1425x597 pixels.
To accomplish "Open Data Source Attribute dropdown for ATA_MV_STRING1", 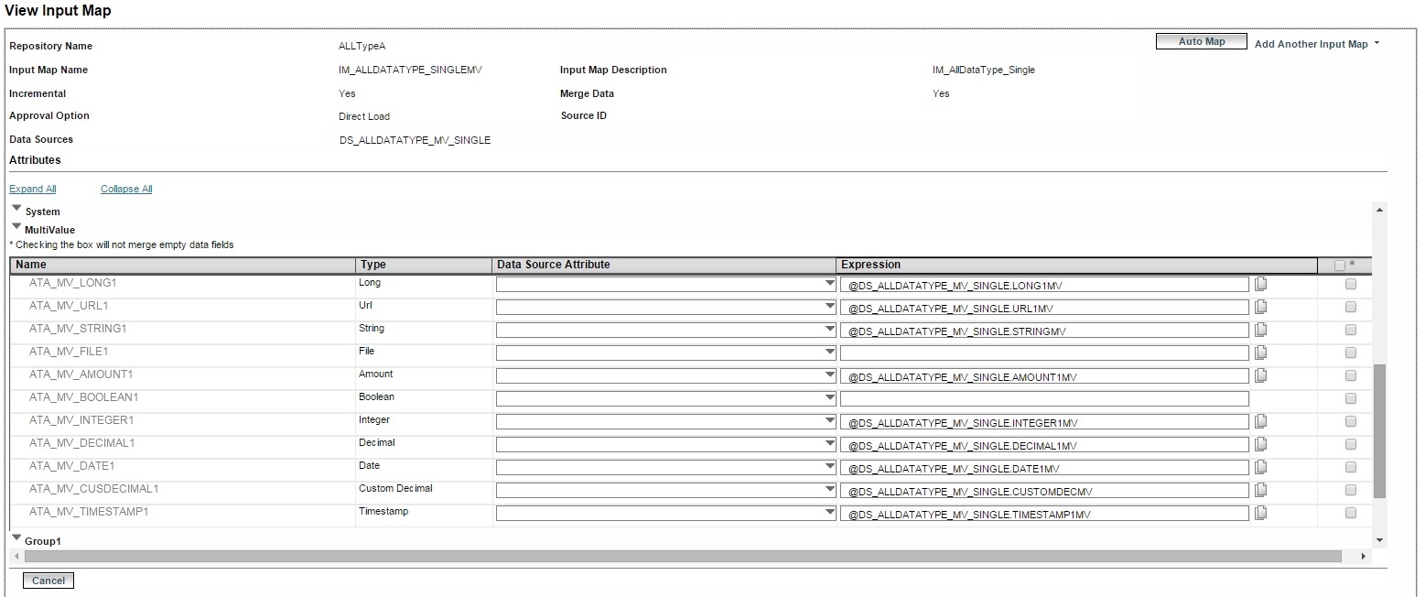I will (x=666, y=331).
